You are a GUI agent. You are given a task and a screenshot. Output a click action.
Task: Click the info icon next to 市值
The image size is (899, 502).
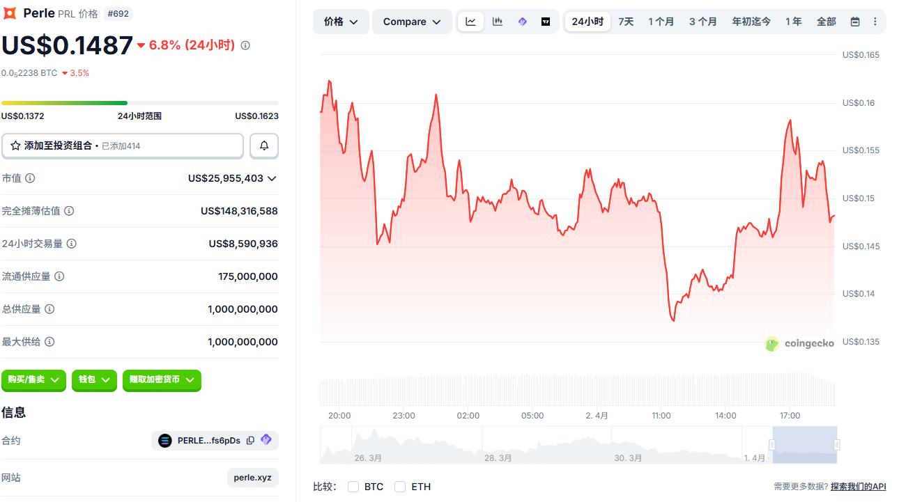coord(30,178)
